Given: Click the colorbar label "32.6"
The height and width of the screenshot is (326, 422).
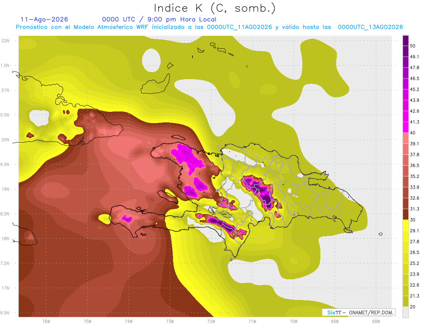Looking at the screenshot, I should 414,198.
